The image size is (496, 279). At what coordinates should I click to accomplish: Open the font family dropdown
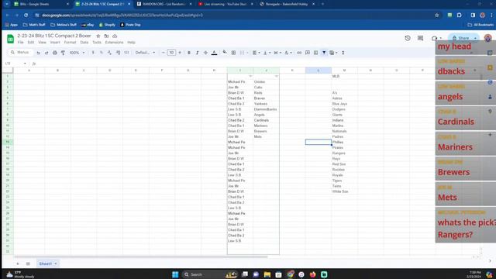(145, 53)
